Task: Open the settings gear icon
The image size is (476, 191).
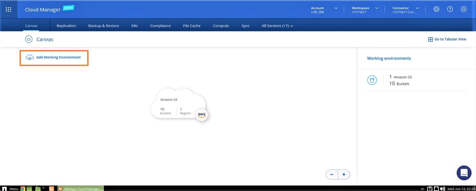Action: pyautogui.click(x=436, y=9)
